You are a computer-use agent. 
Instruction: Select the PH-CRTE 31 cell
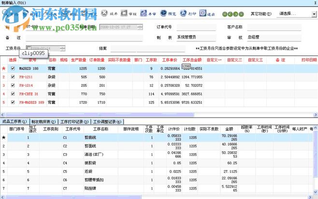[32, 94]
